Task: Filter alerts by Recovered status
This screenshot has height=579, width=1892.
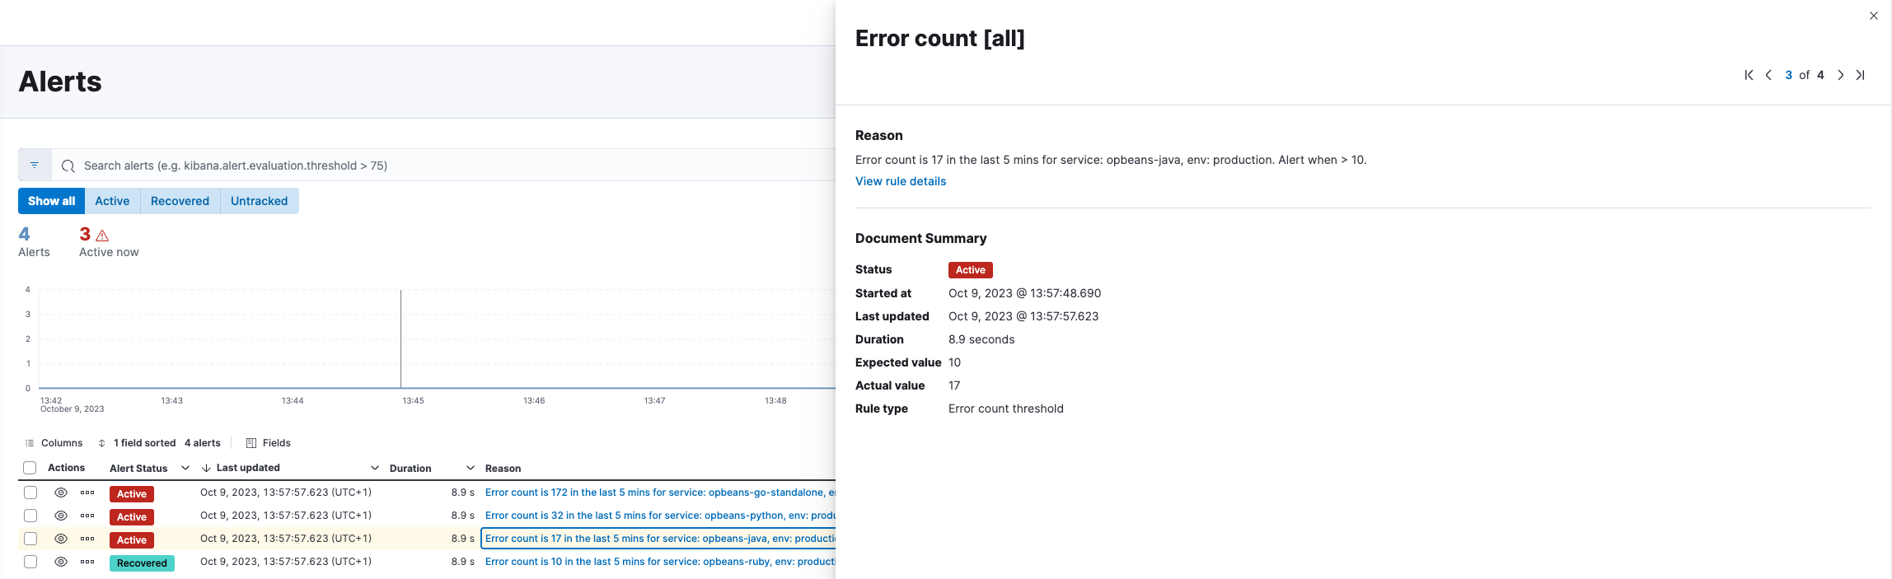Action: point(180,201)
